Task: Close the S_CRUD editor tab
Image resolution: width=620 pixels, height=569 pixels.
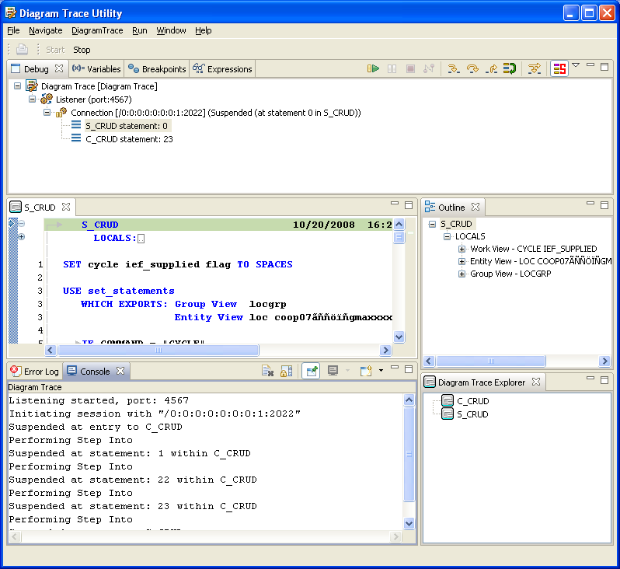Action: 66,208
